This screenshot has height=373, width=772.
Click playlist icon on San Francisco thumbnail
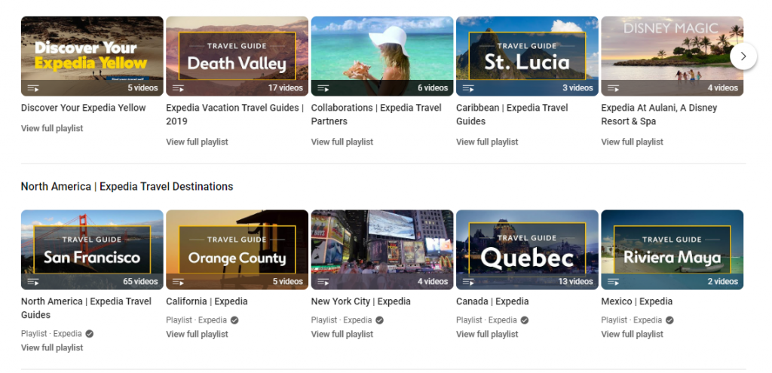(x=33, y=282)
